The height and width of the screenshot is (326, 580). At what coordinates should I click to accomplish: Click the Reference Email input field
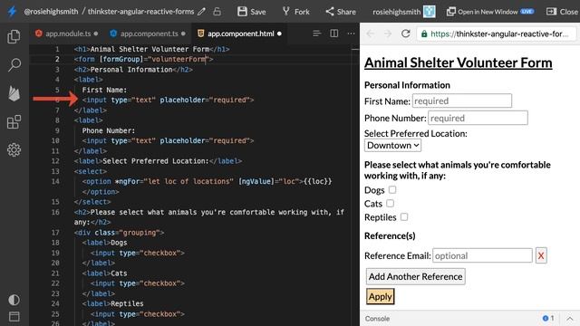pos(482,255)
